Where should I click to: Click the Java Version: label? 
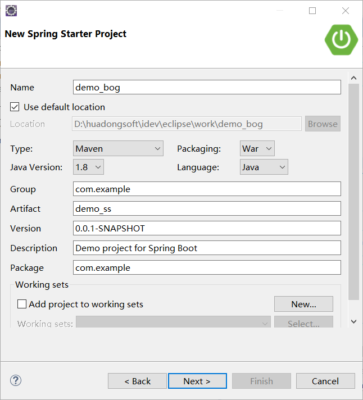[36, 167]
